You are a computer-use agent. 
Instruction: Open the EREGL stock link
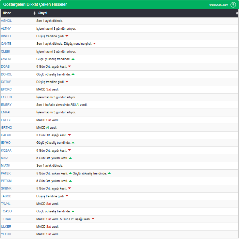[6, 120]
